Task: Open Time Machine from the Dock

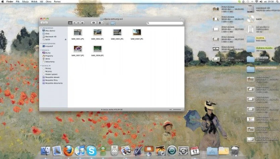Action: click(x=172, y=151)
